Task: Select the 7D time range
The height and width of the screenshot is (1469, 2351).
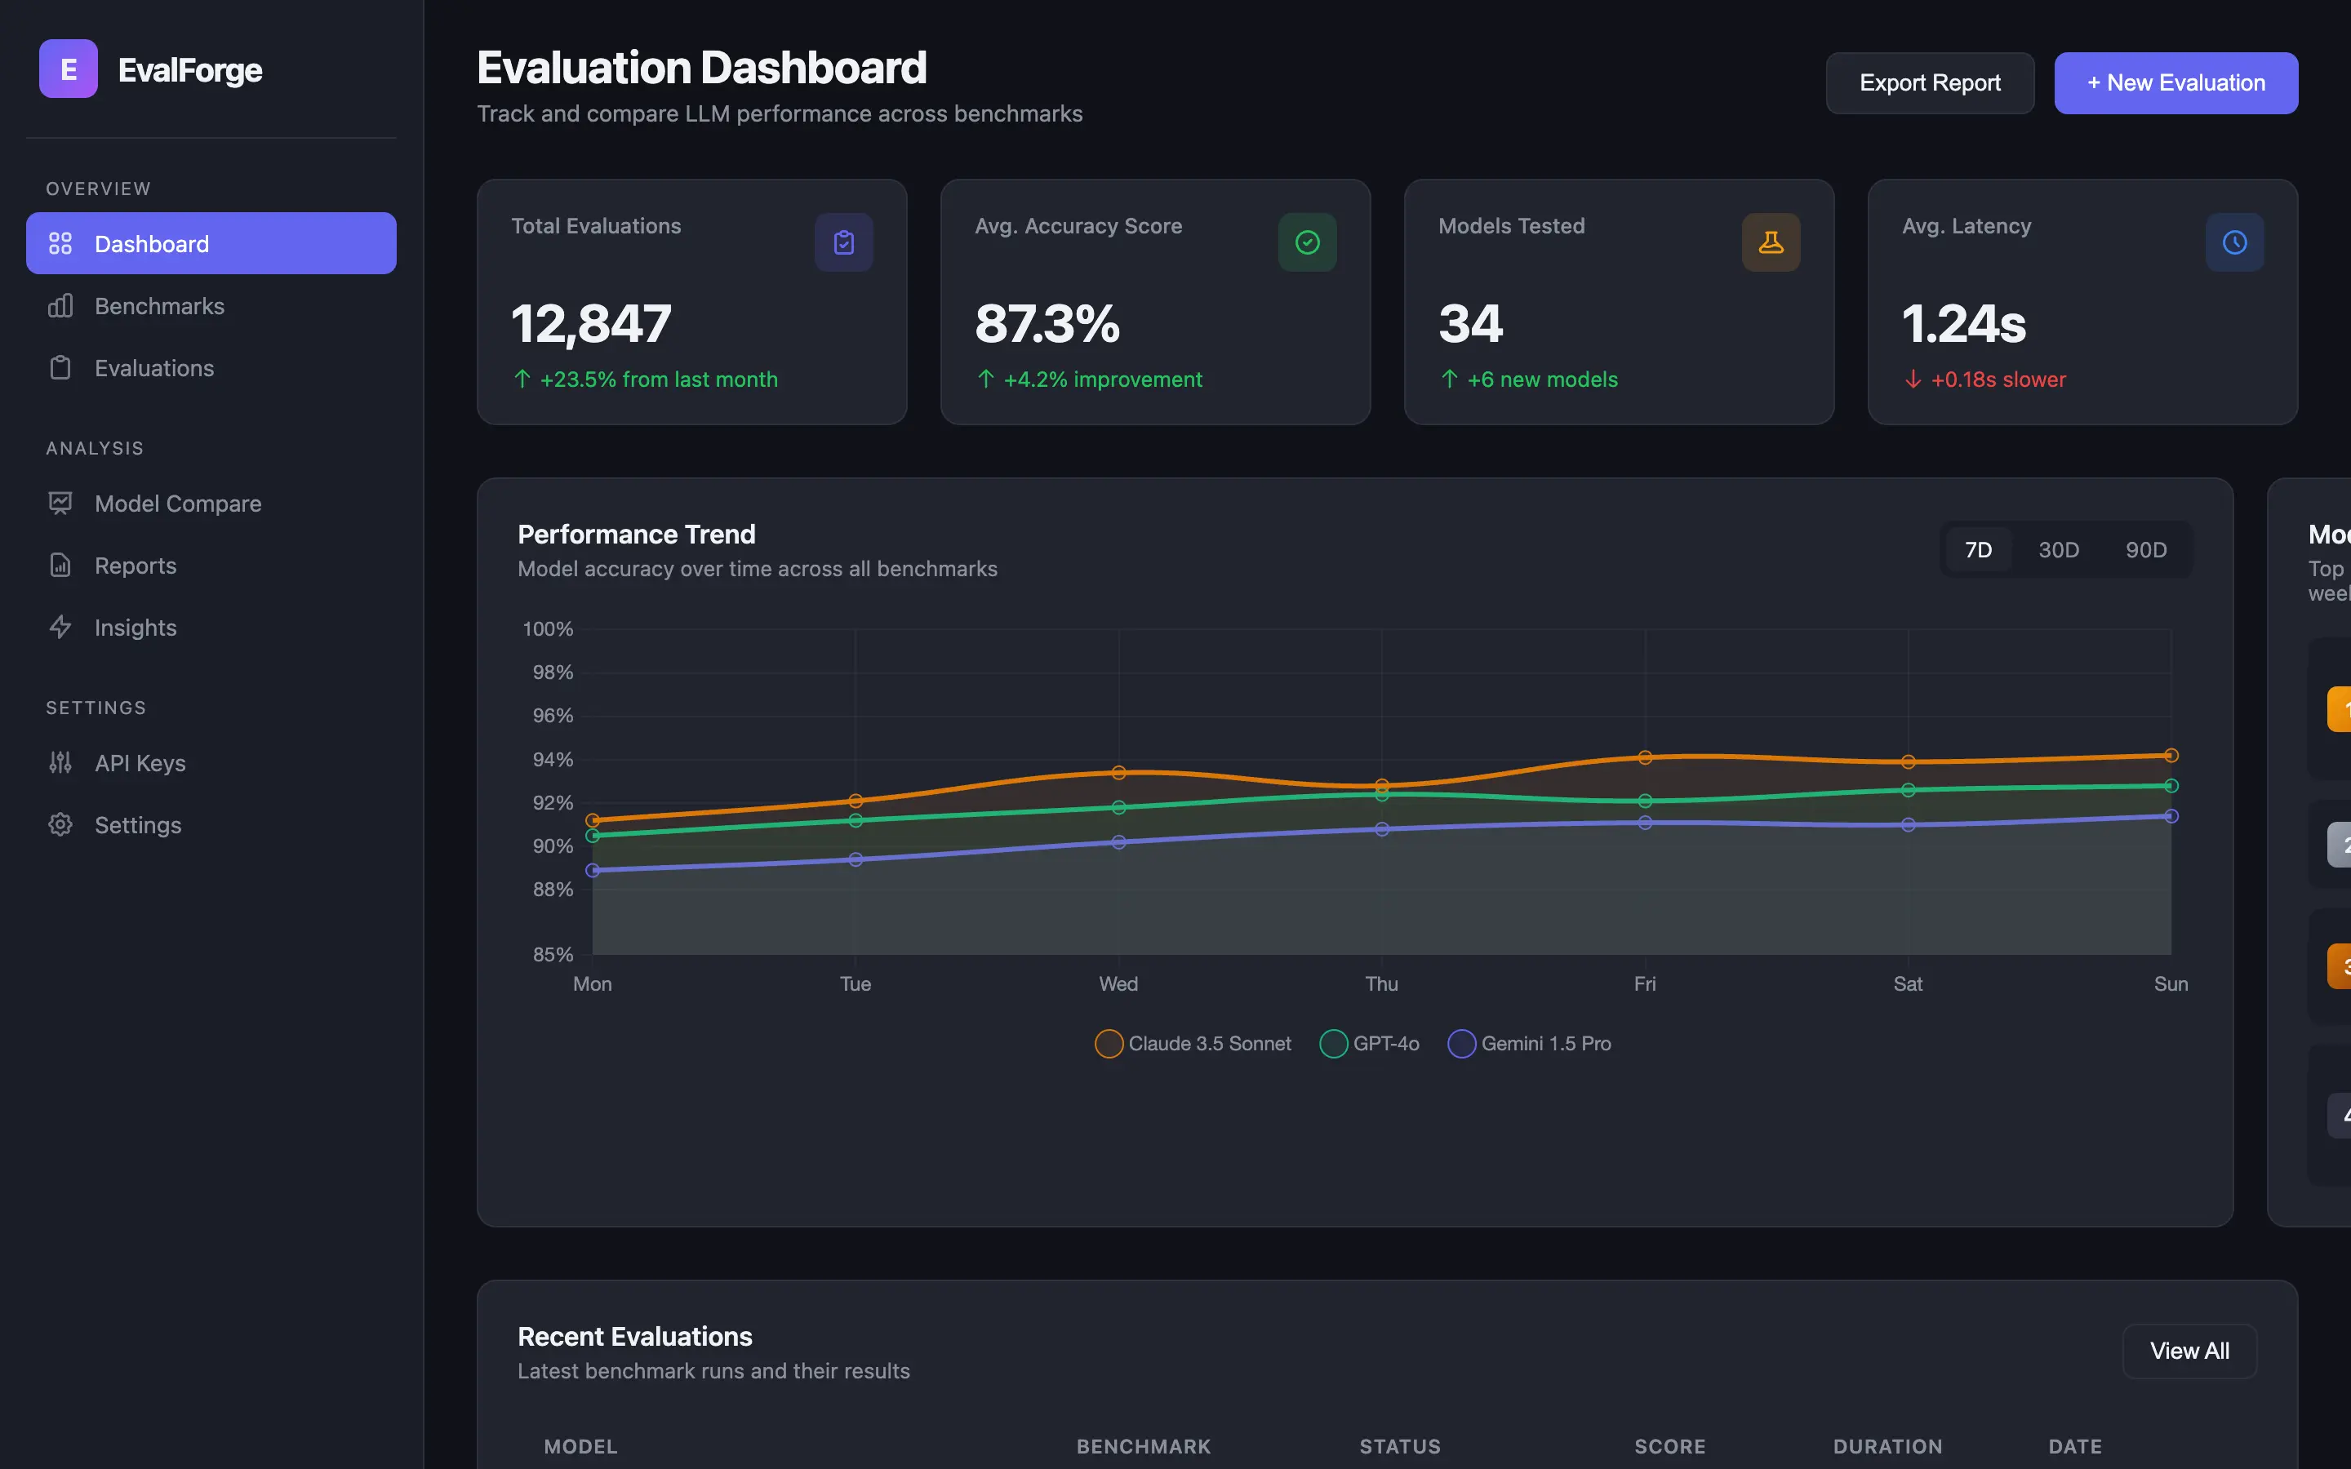Action: tap(1978, 550)
